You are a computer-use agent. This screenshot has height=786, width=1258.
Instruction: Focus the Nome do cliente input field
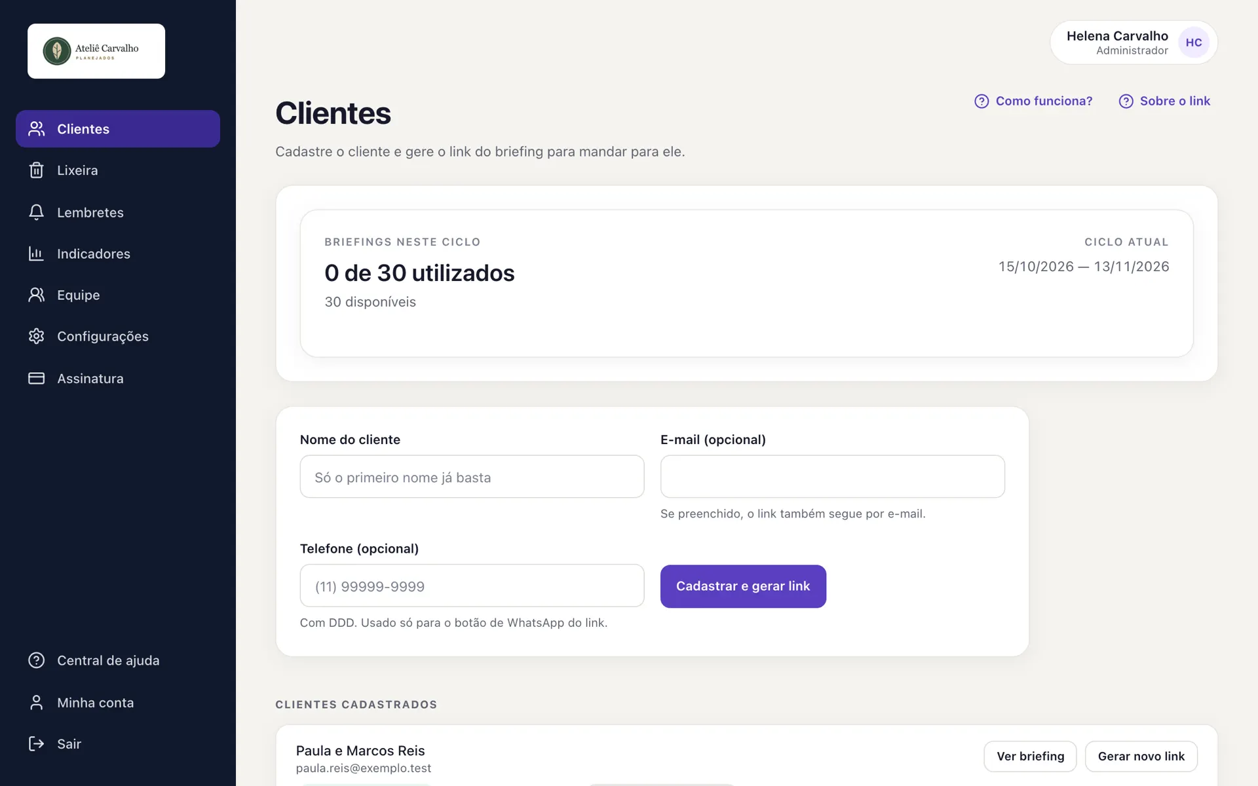472,477
